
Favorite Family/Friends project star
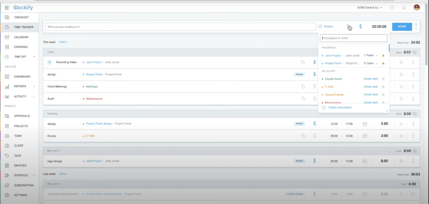(x=383, y=95)
